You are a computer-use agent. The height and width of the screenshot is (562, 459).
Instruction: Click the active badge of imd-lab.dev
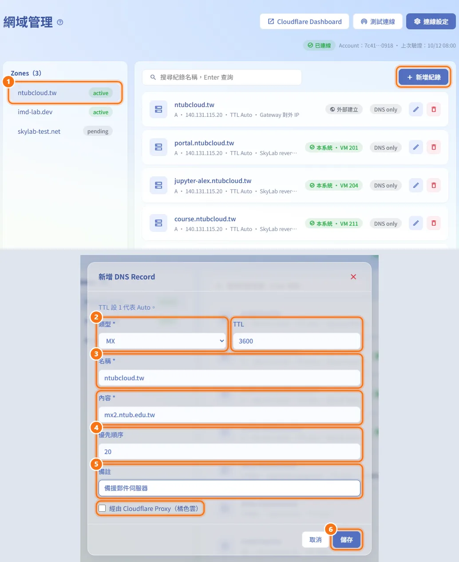[101, 112]
